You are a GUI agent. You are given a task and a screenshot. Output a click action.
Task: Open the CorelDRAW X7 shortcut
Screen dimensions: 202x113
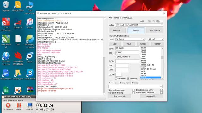(6, 41)
